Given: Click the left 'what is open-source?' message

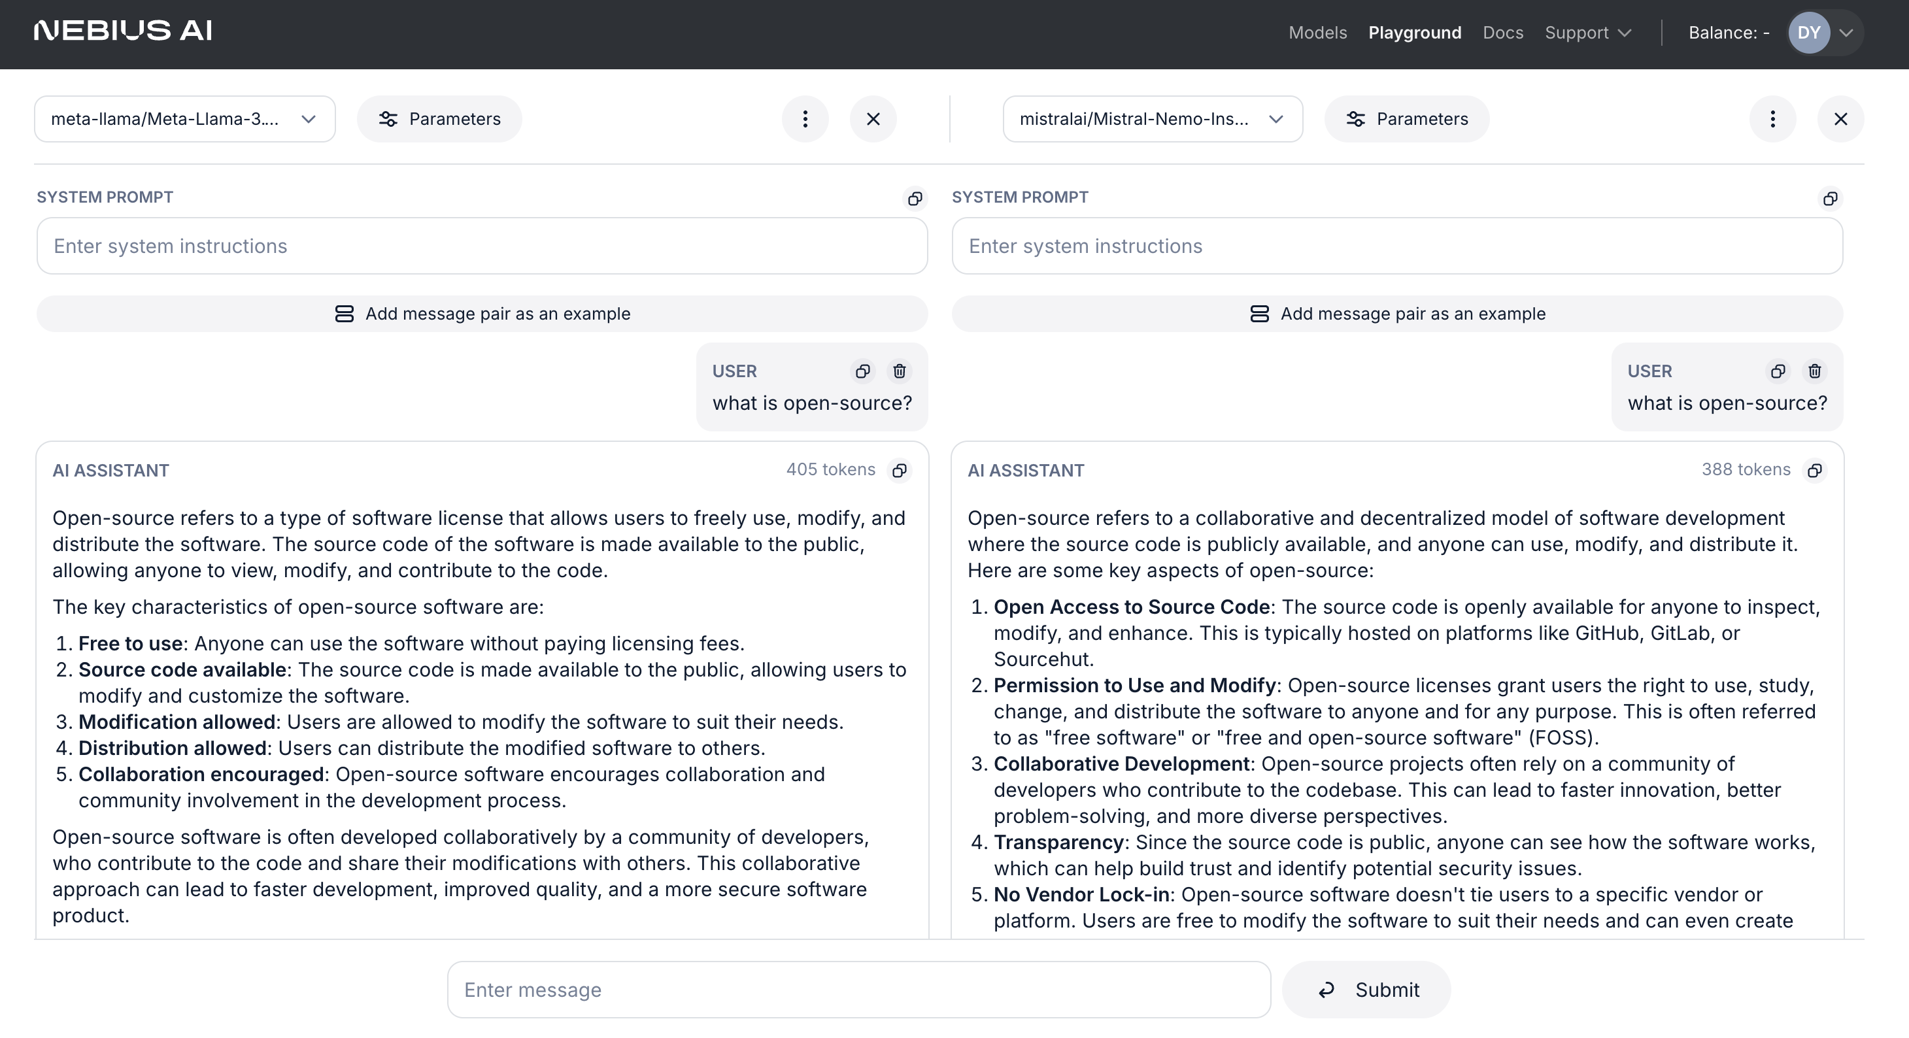Looking at the screenshot, I should pyautogui.click(x=812, y=403).
